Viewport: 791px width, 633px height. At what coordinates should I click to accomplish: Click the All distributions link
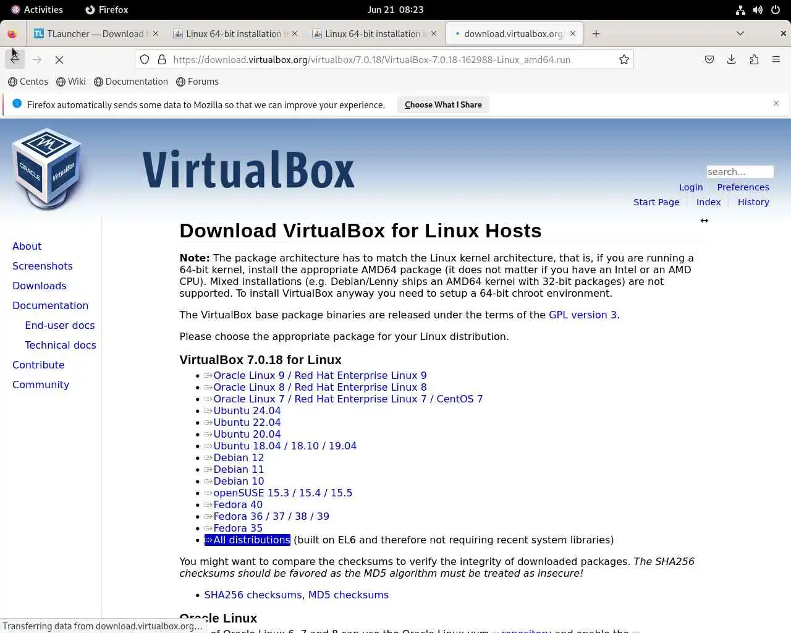(247, 540)
